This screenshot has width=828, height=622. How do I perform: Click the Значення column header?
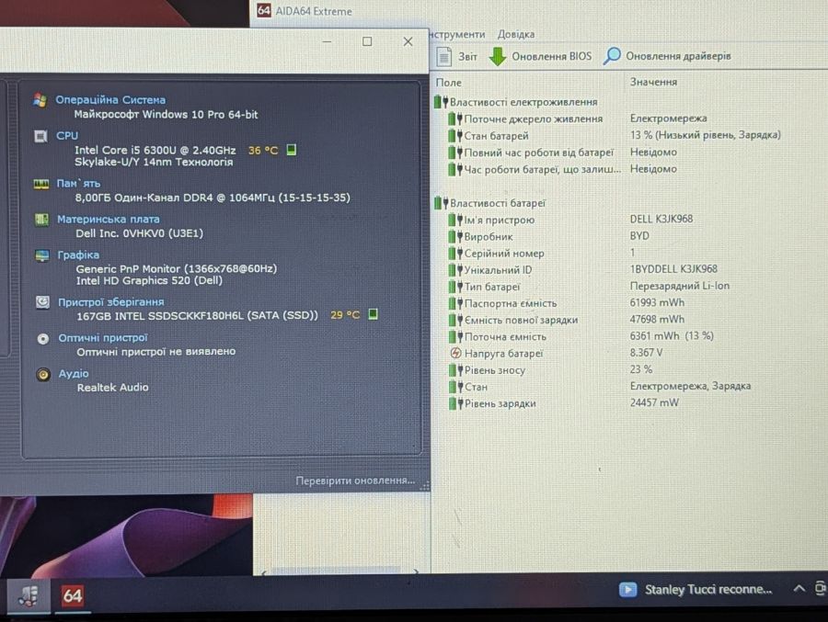pos(653,83)
